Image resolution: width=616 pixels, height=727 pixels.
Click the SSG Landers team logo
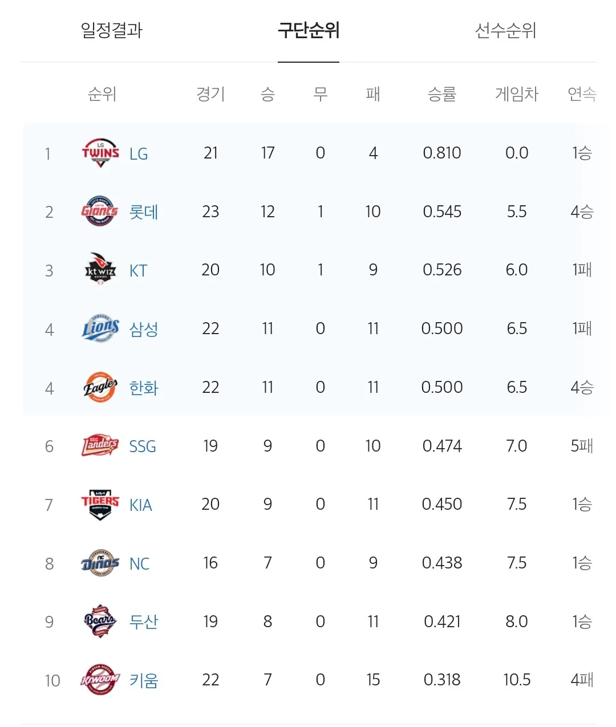100,446
